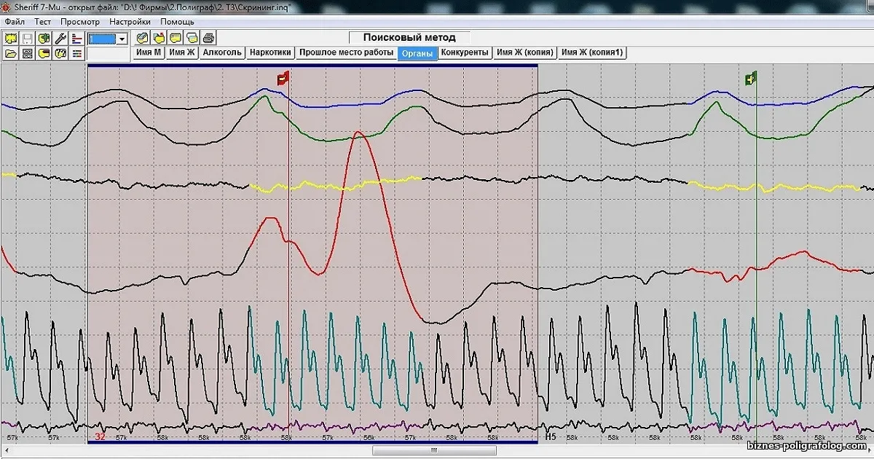The image size is (874, 459).
Task: Open the Настройки menu
Action: [130, 22]
